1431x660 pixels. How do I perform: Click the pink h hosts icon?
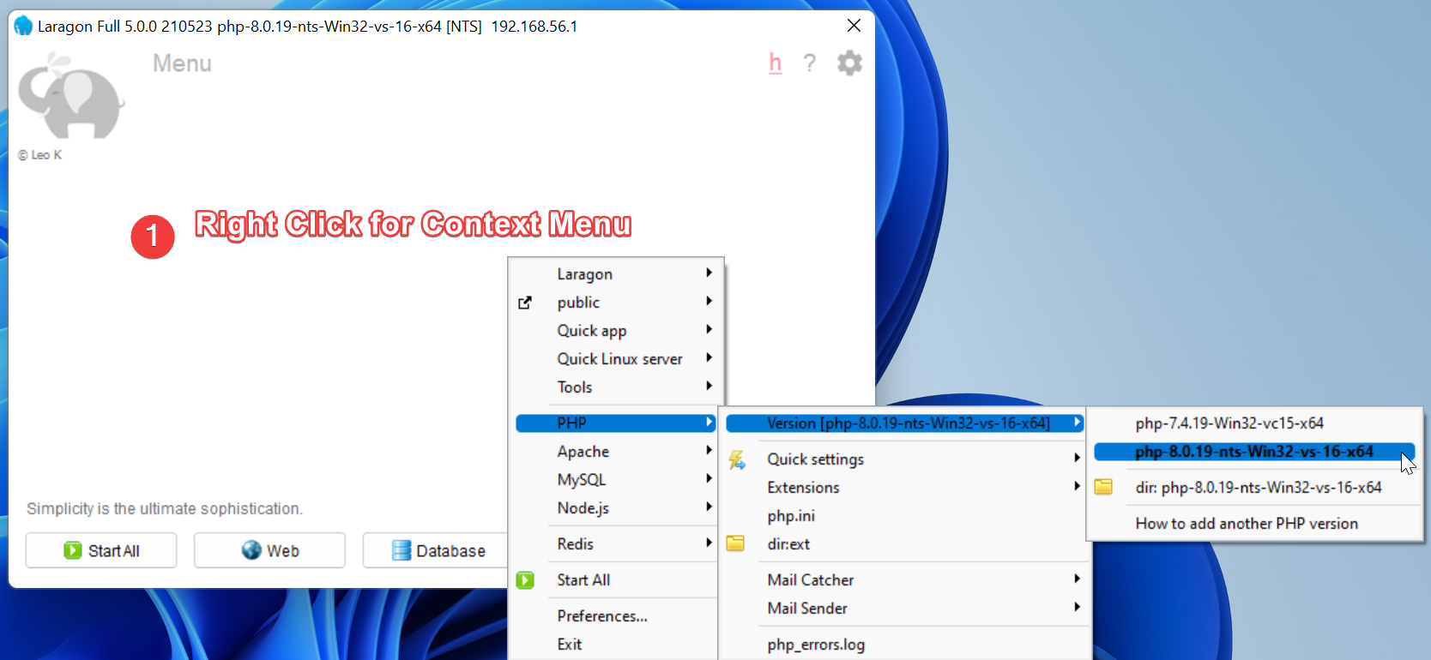[776, 63]
